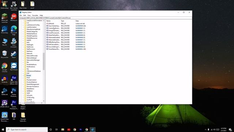Expand the MediaCategories key arrow
The image size is (234, 132).
click(23, 32)
